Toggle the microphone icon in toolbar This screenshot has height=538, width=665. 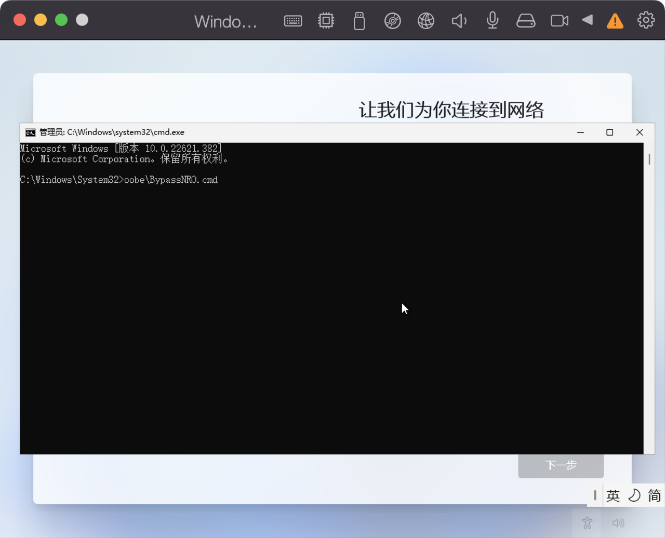tap(492, 21)
